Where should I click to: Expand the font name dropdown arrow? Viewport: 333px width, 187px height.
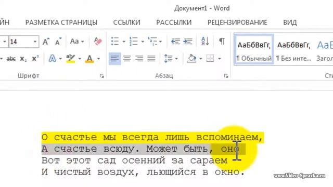click(5, 42)
